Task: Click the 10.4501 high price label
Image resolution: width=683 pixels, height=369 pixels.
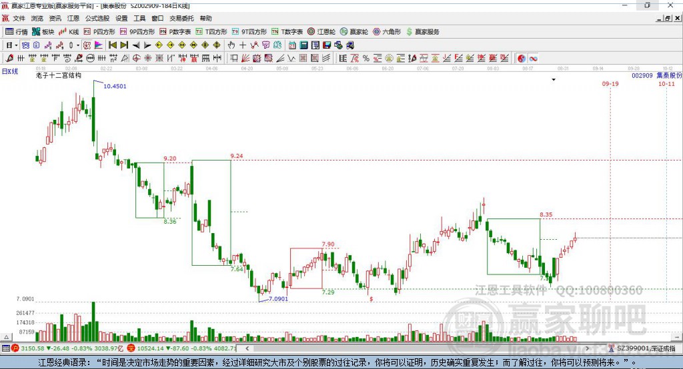Action: click(115, 86)
